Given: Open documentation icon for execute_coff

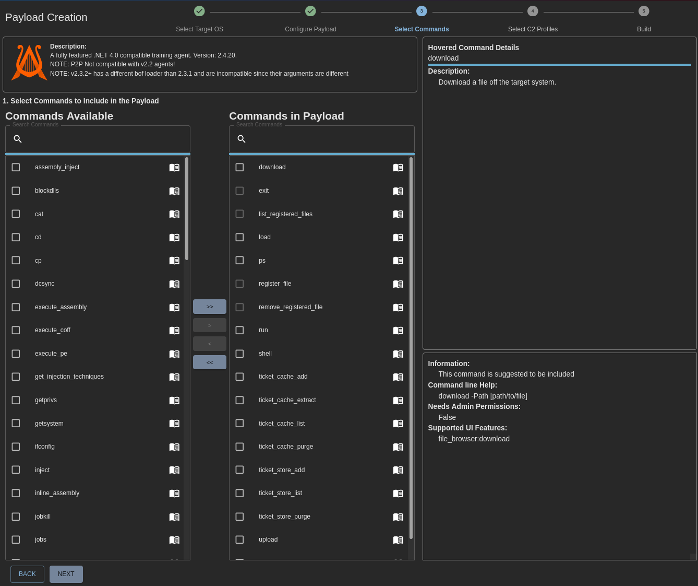Looking at the screenshot, I should click(x=174, y=331).
